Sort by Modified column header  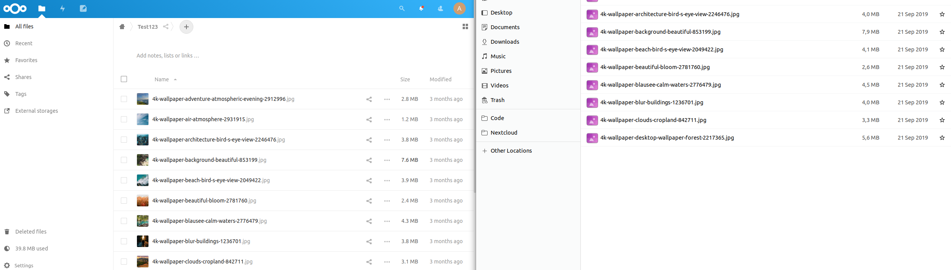(x=440, y=79)
